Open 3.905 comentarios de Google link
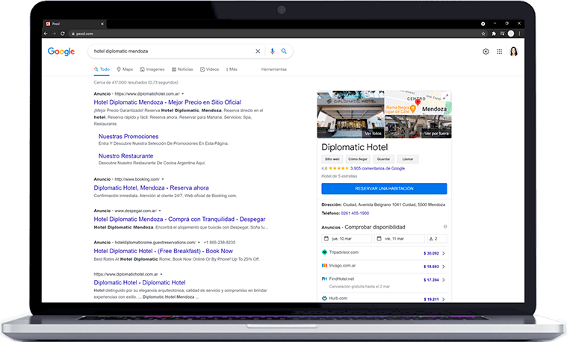Image resolution: width=567 pixels, height=342 pixels. [x=377, y=169]
